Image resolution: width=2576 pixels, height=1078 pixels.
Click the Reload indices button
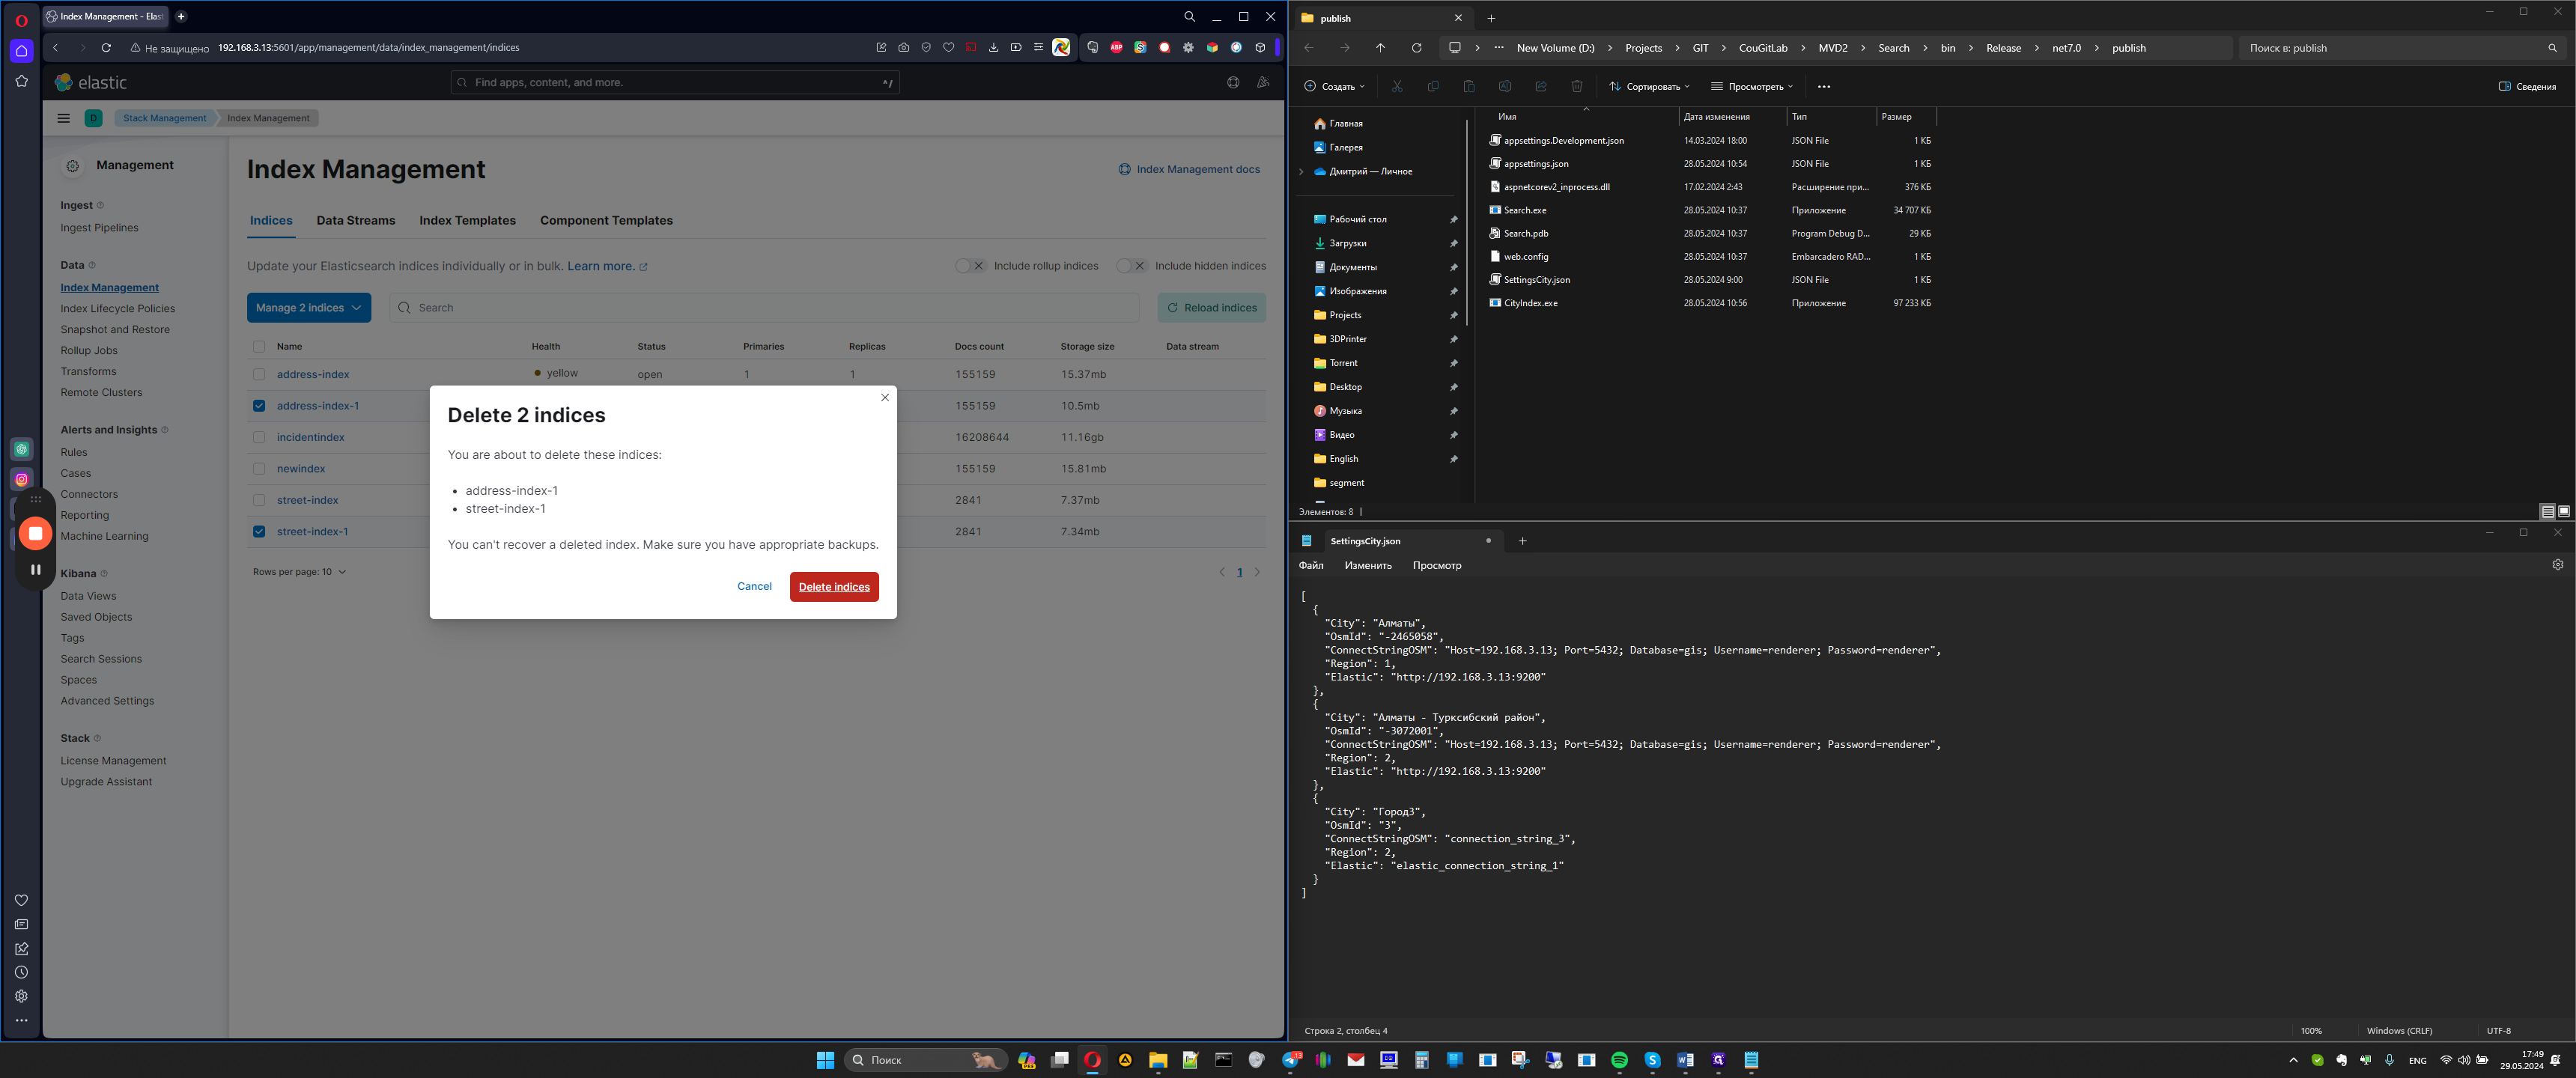(x=1212, y=308)
